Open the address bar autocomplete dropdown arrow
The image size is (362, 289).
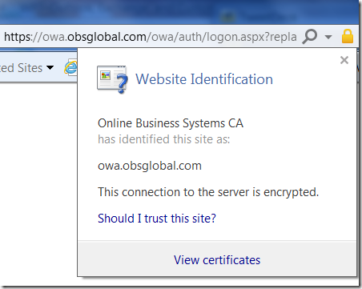(x=328, y=37)
